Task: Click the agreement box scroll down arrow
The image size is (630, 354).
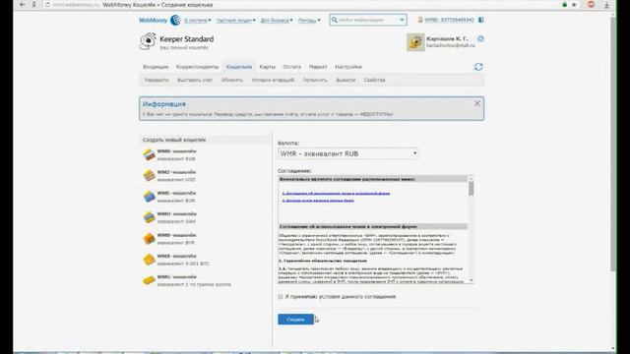Action: [x=471, y=280]
